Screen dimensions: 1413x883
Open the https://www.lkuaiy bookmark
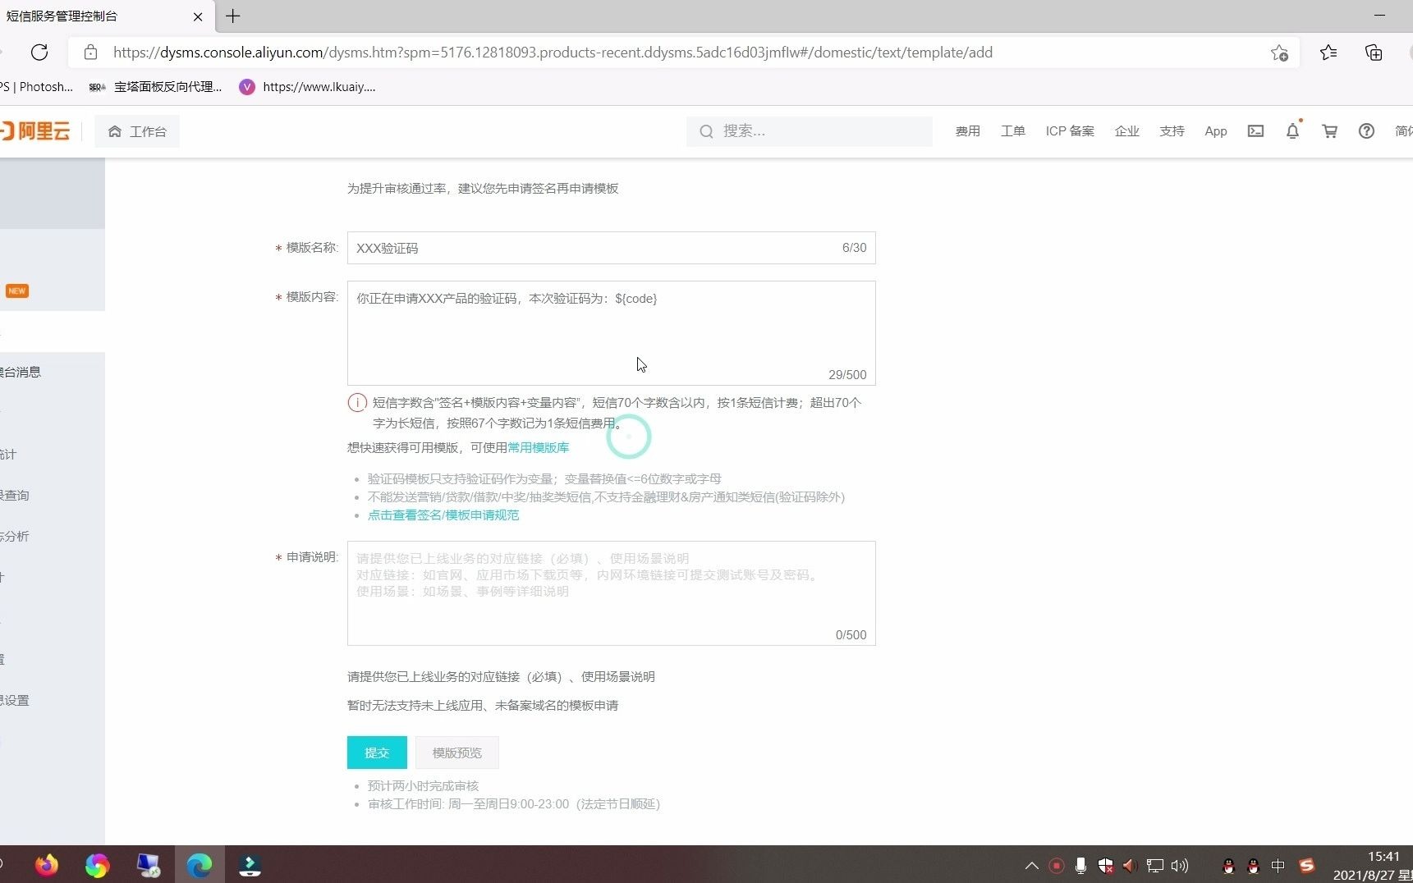pos(308,87)
